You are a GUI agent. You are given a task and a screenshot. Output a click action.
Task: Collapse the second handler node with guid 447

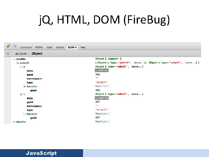point(24,114)
